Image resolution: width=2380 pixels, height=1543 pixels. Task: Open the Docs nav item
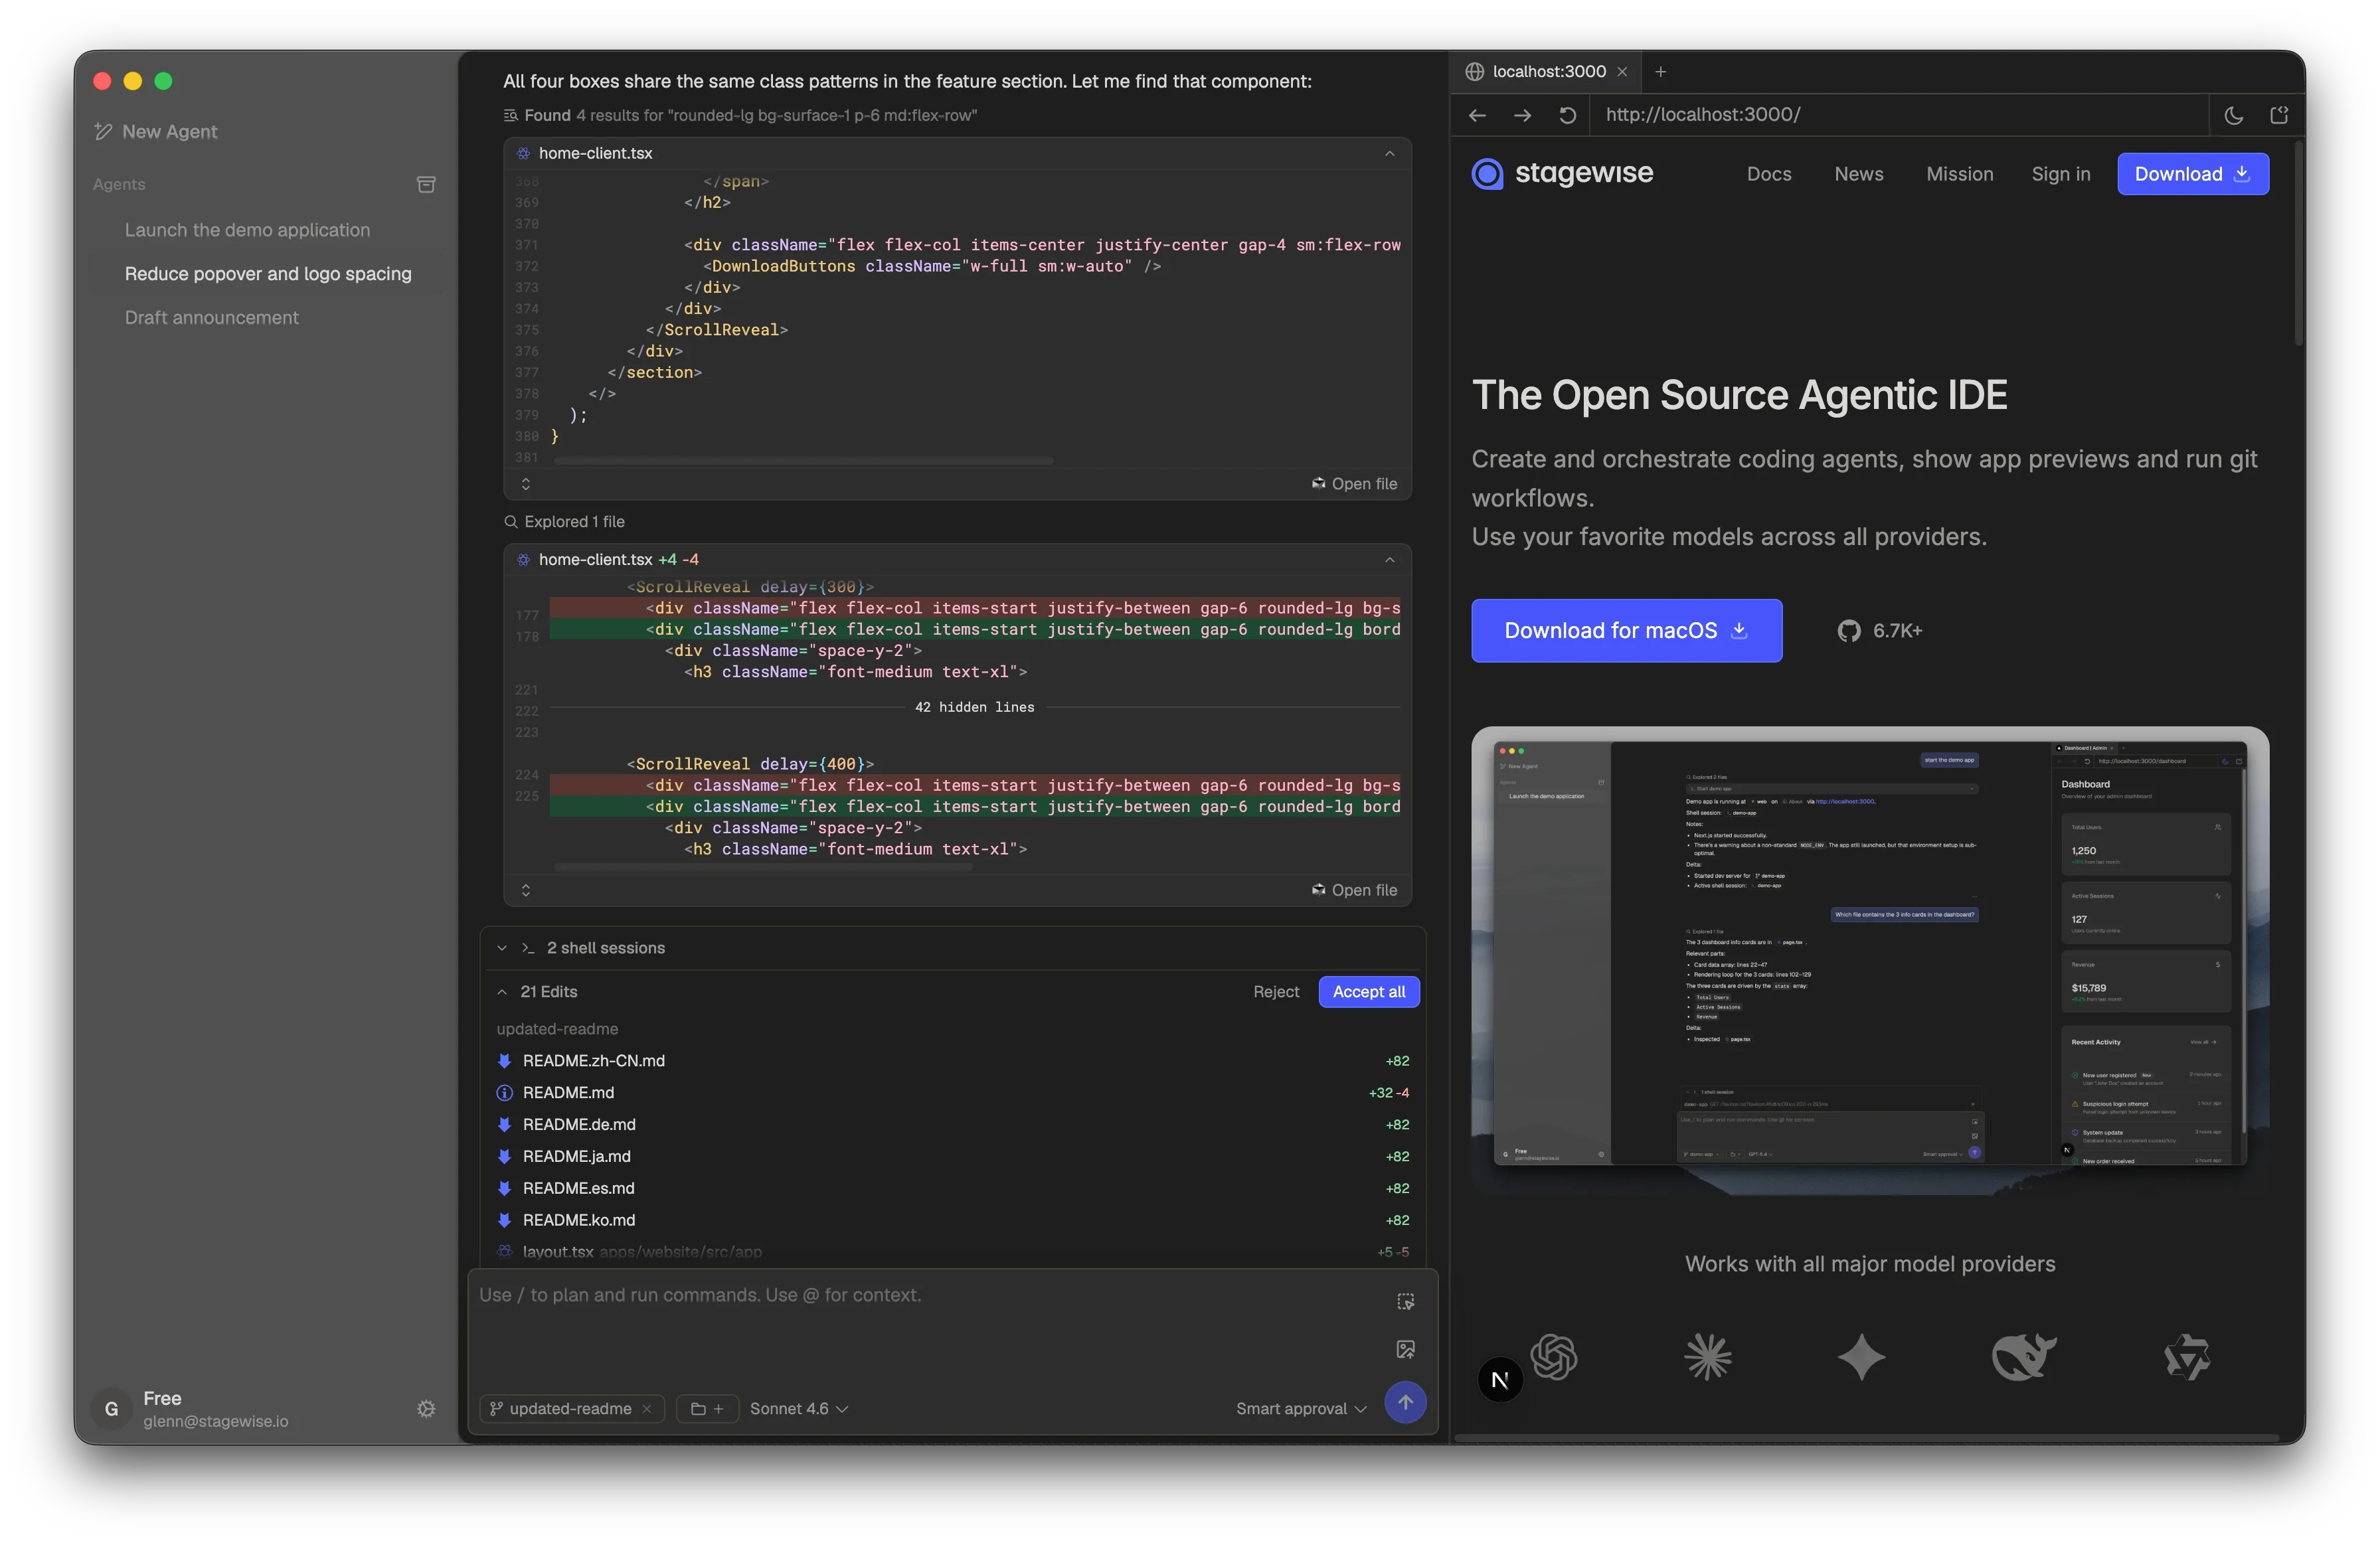pyautogui.click(x=1768, y=174)
